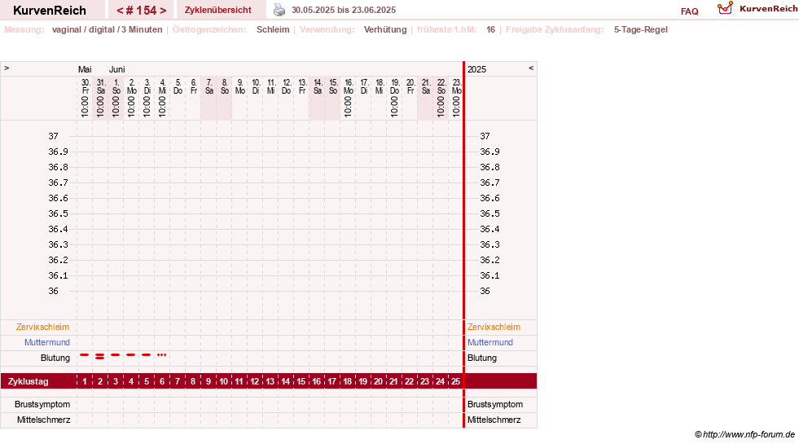Select cycle day 9 in the Zyklustag bar
Viewport: 799px width, 444px height.
[209, 381]
